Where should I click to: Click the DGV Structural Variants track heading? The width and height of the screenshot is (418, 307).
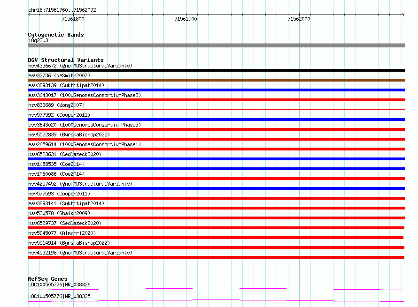66,60
